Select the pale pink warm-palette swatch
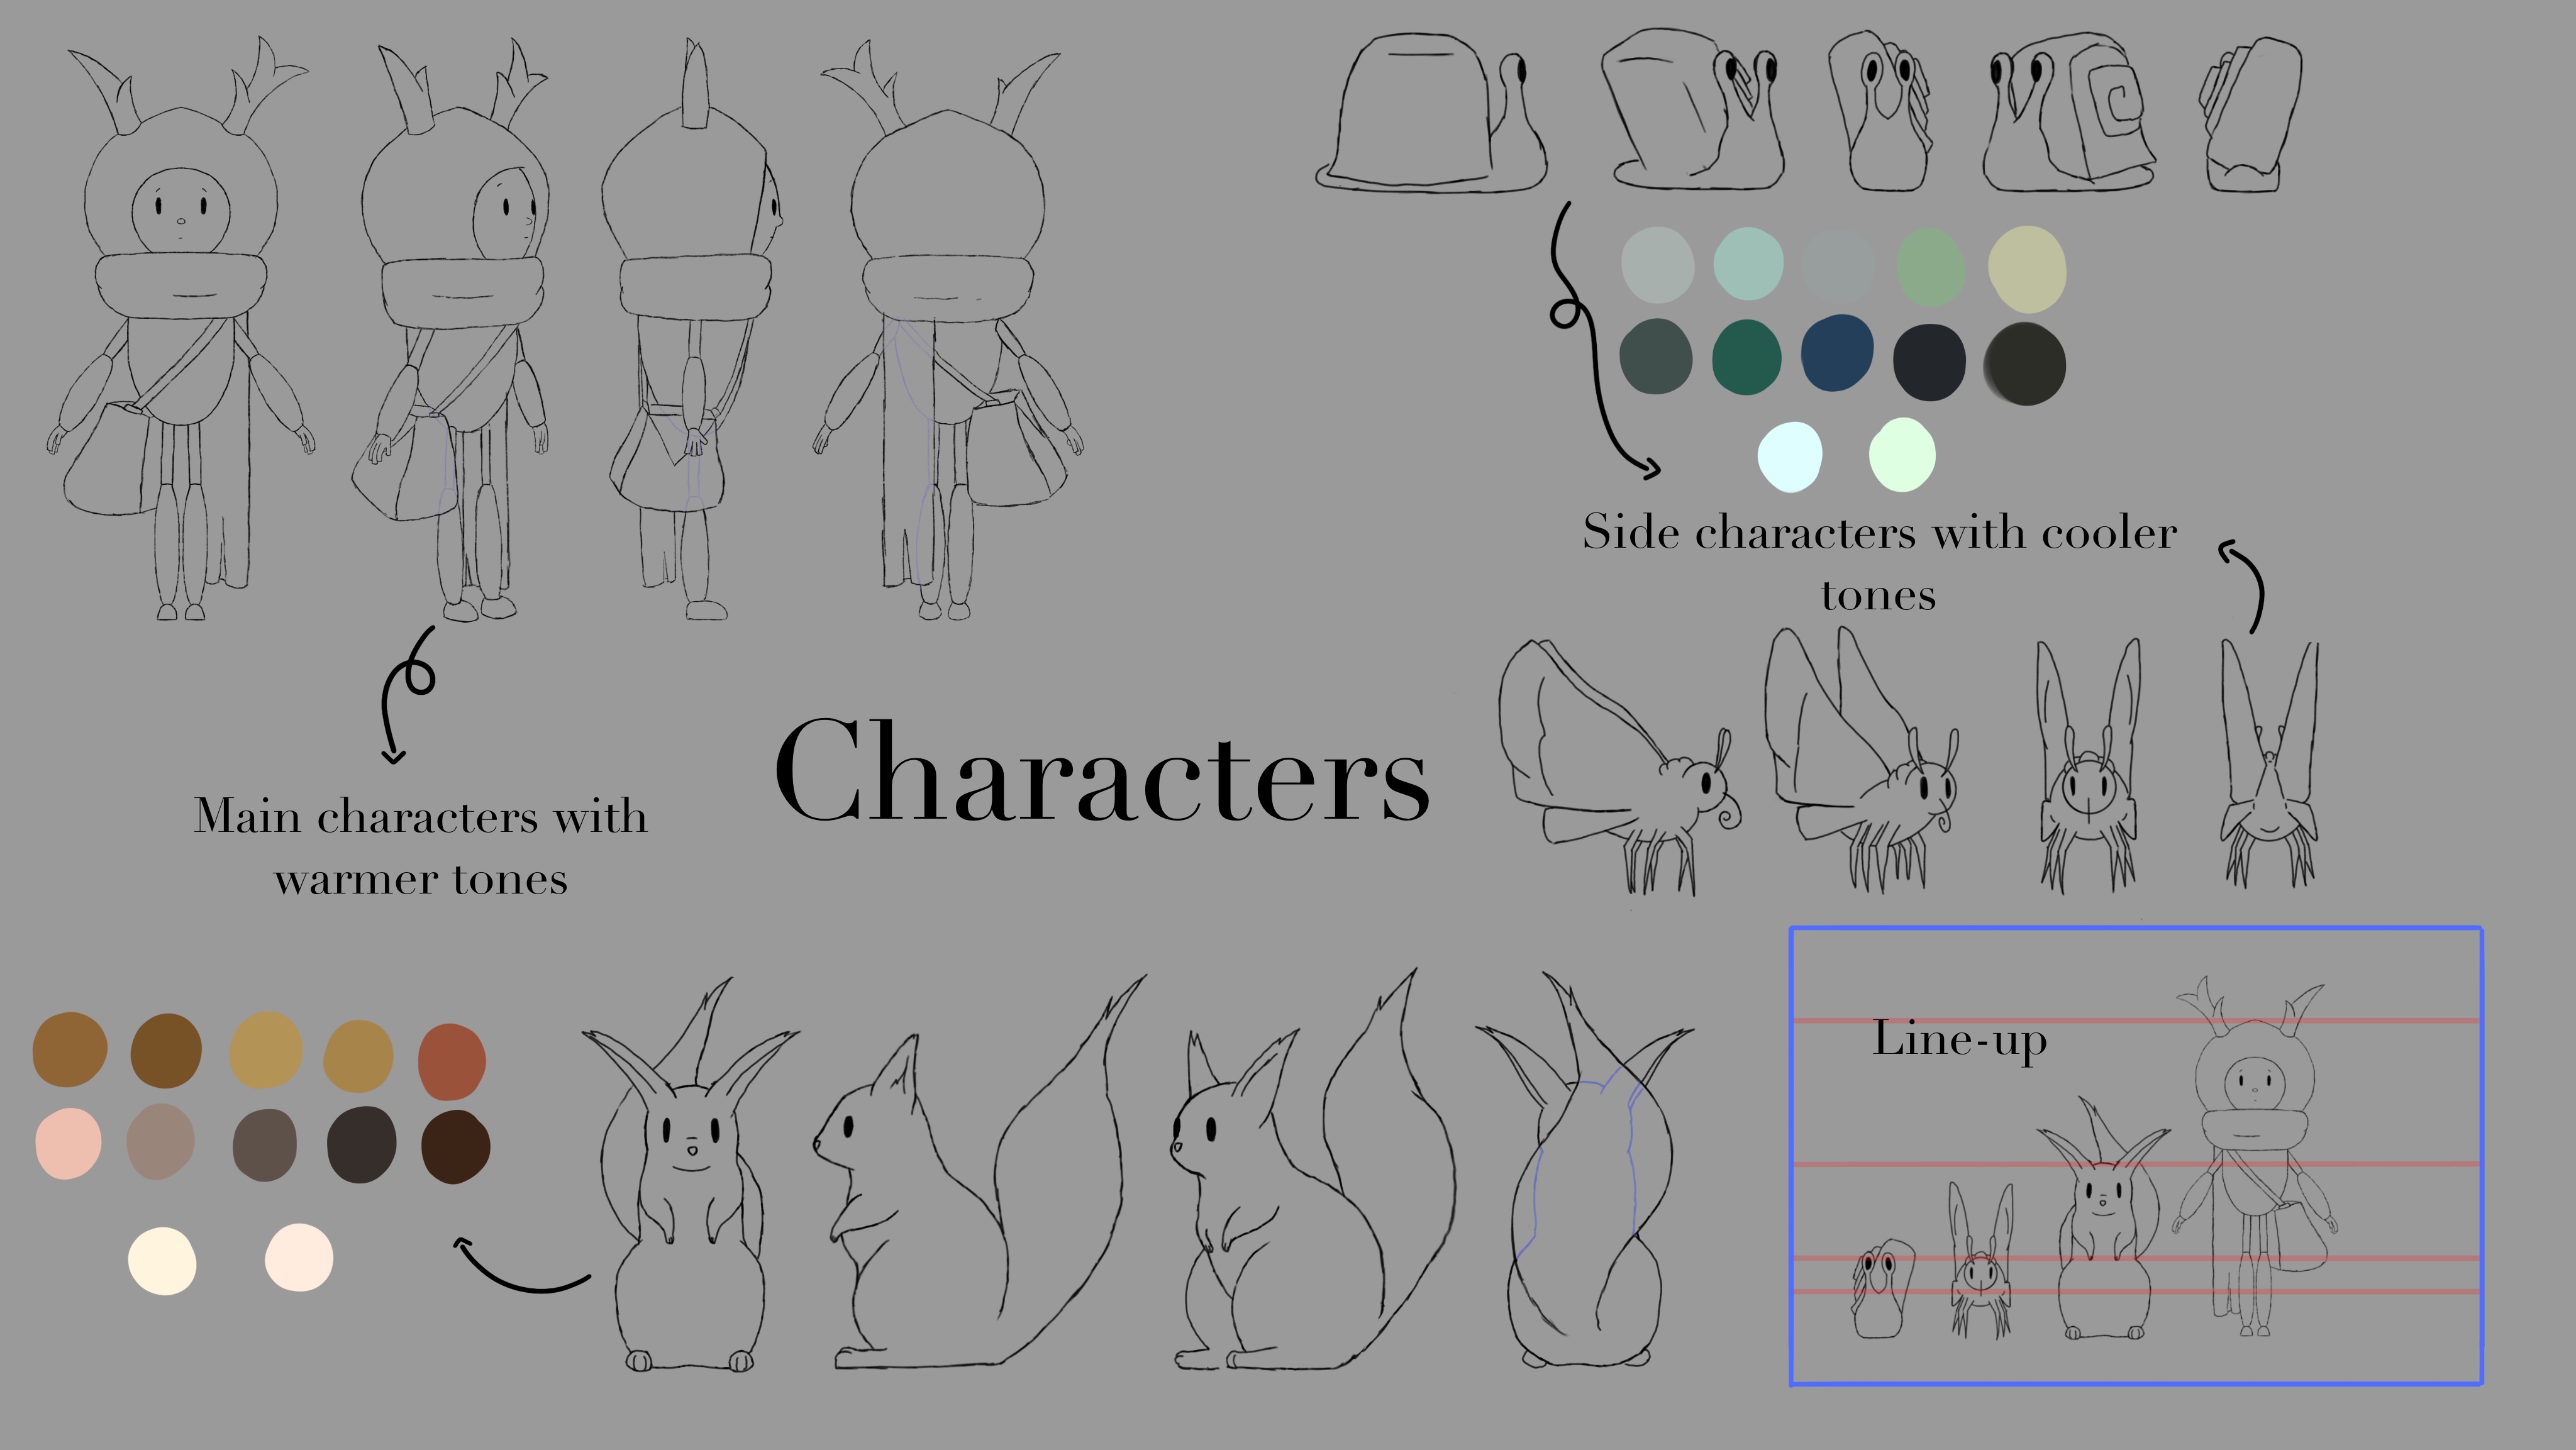Screen dimensions: 2576x1450 (x=68, y=1143)
